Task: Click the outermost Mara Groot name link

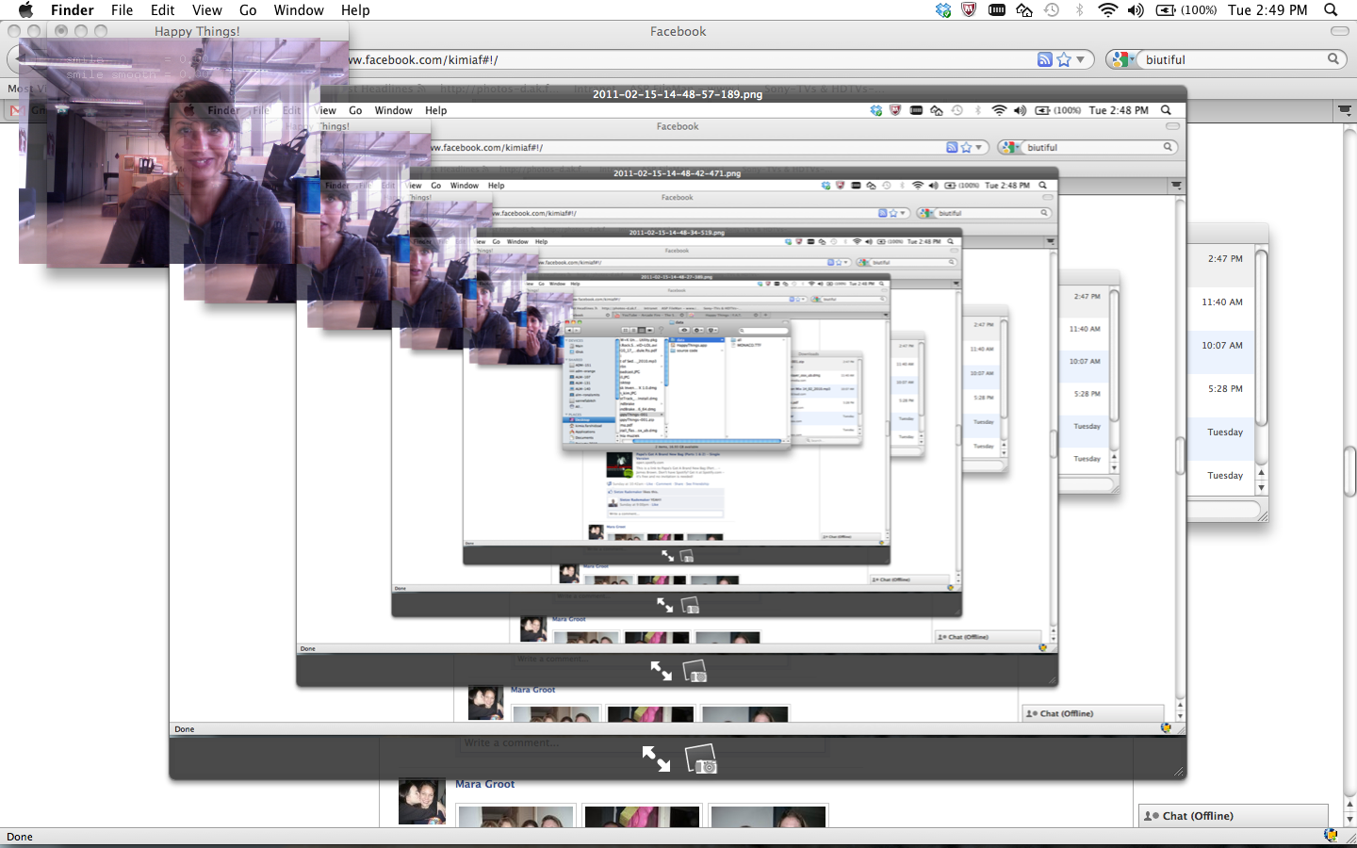Action: pyautogui.click(x=484, y=784)
